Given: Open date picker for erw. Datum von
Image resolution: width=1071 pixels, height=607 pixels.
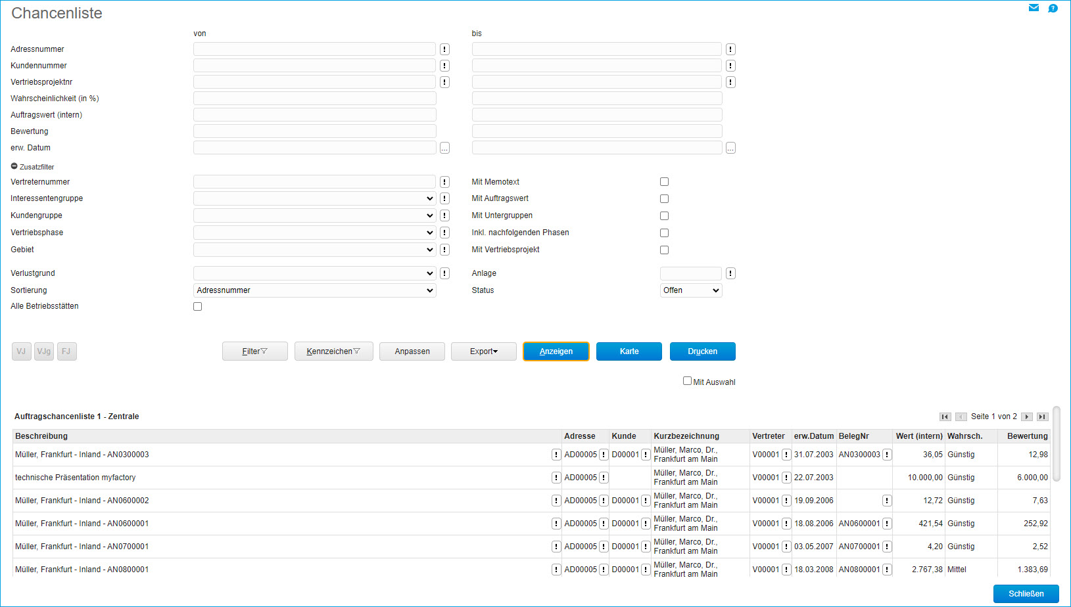Looking at the screenshot, I should click(x=444, y=148).
